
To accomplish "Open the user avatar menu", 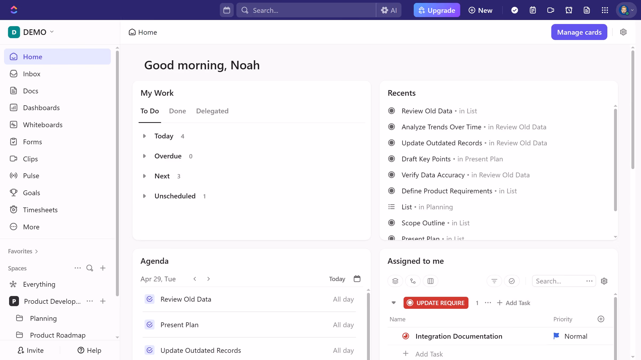I will click(626, 10).
